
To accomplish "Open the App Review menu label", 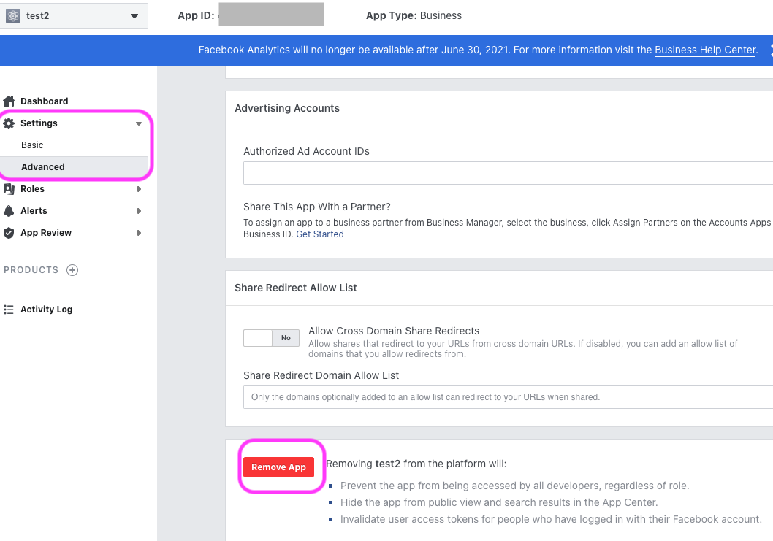I will tap(46, 233).
